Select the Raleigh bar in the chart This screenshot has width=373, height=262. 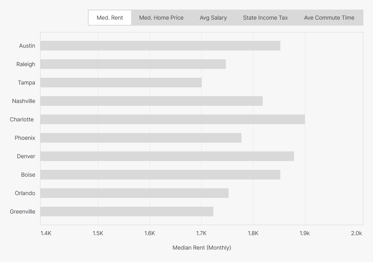[133, 64]
